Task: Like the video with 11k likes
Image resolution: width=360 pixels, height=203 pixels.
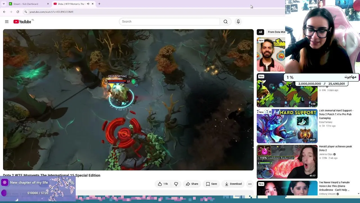Action: 163,184
